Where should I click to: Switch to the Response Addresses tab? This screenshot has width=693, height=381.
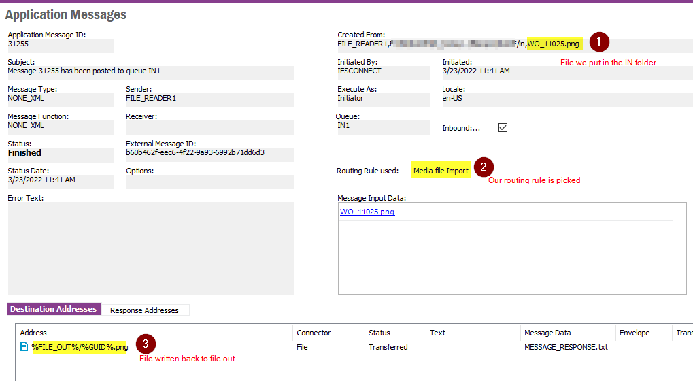point(144,310)
